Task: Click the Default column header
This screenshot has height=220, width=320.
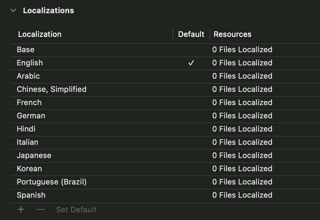Action: [191, 34]
